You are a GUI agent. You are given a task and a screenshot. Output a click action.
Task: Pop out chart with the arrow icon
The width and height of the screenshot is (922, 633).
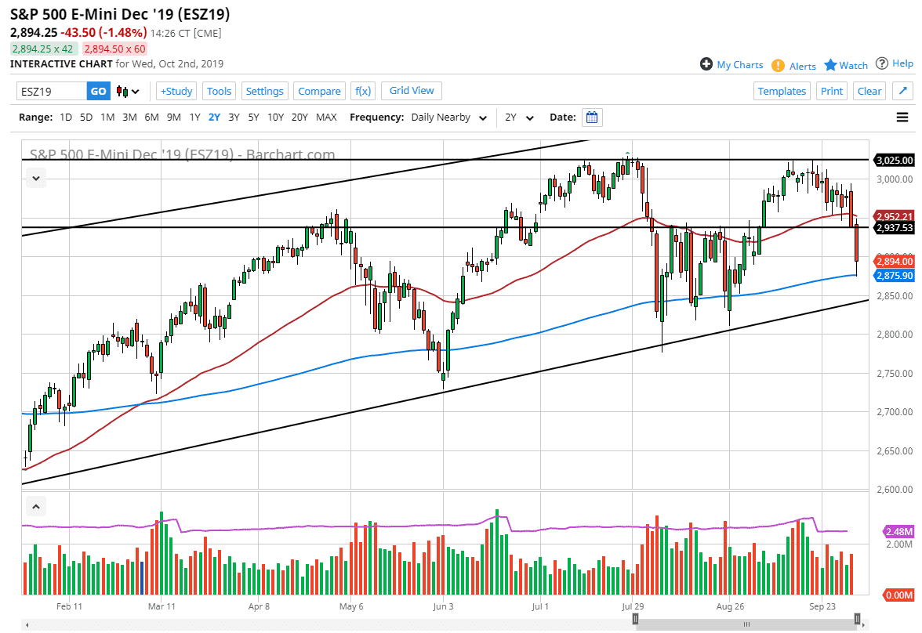tap(902, 90)
